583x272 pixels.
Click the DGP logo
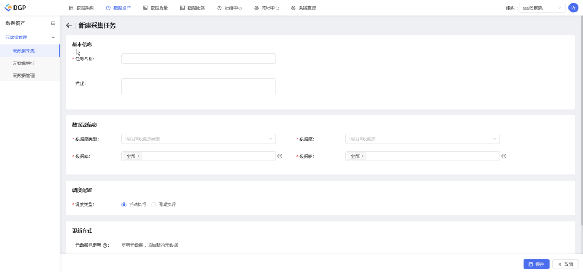coord(16,8)
